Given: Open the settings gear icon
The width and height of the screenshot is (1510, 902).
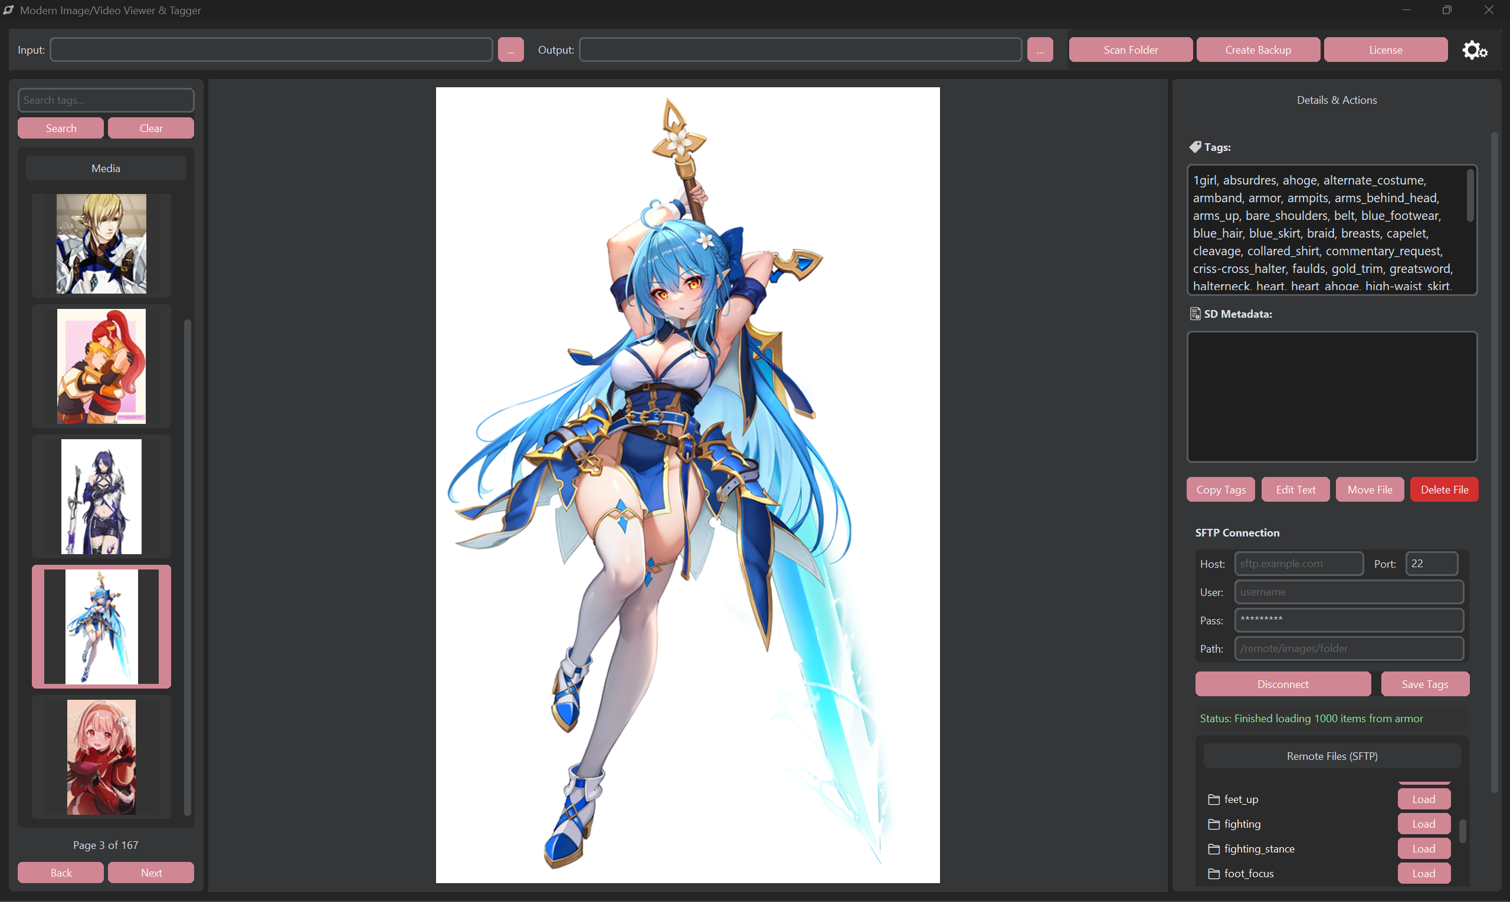Looking at the screenshot, I should [x=1474, y=50].
